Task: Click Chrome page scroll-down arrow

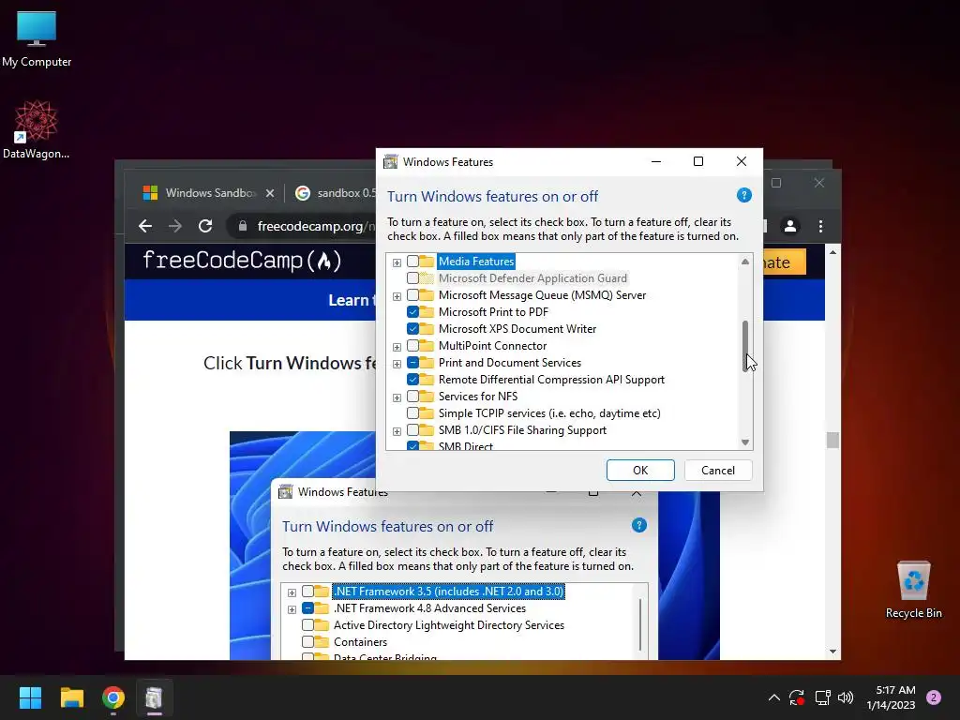Action: [x=832, y=652]
